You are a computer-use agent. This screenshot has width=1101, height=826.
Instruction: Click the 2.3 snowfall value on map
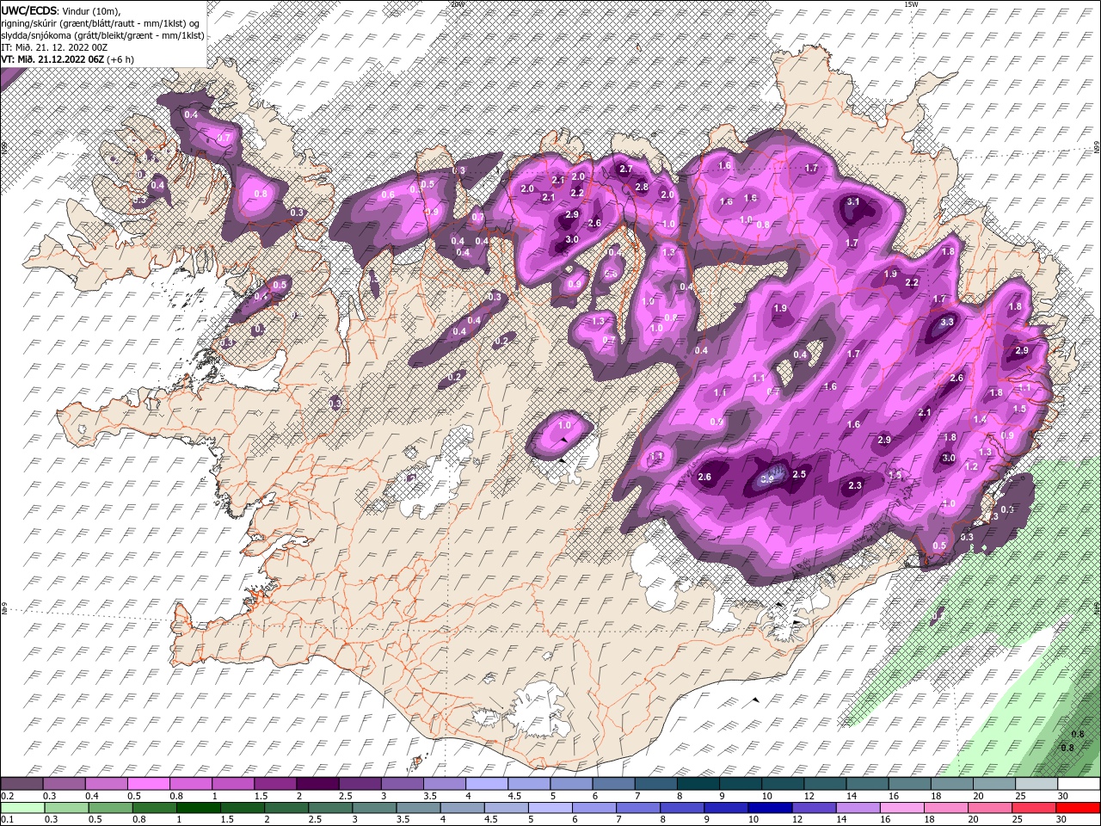point(855,486)
